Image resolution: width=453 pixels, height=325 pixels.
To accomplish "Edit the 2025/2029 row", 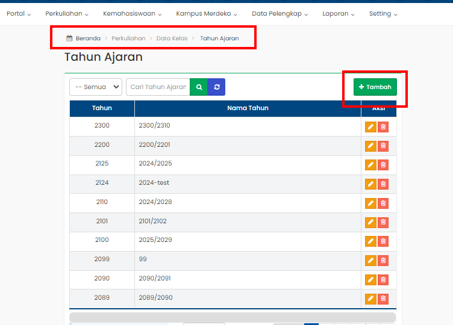I will tap(370, 241).
